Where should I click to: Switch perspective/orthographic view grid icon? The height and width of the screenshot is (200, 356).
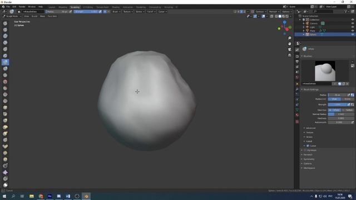(x=289, y=55)
